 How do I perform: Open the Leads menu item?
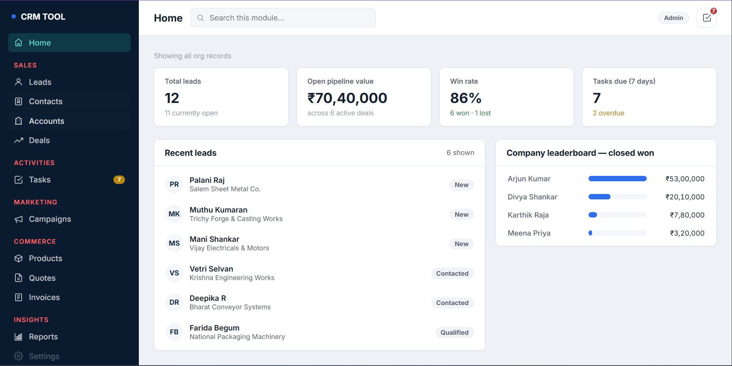pos(69,82)
